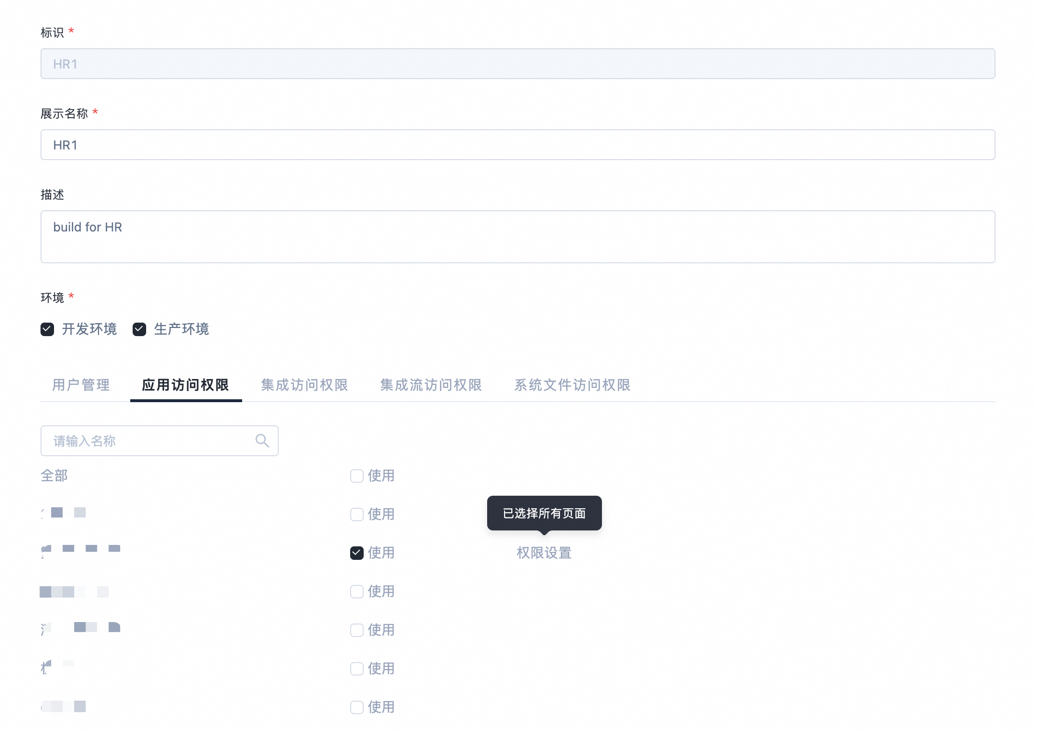Viewport: 1037px width, 732px height.
Task: Check 使用 in the row below 全部
Action: click(356, 515)
